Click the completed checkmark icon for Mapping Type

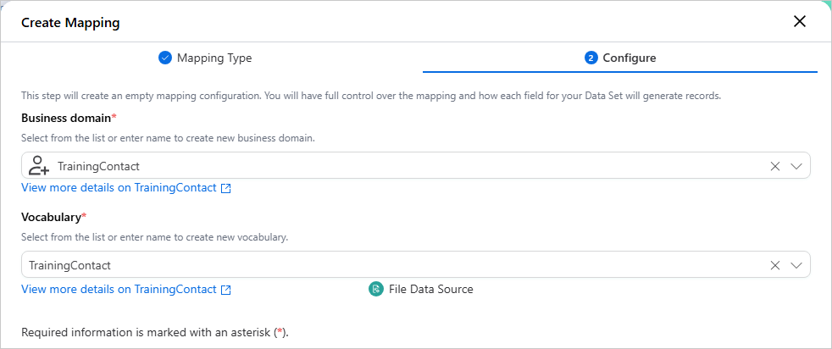[x=165, y=58]
